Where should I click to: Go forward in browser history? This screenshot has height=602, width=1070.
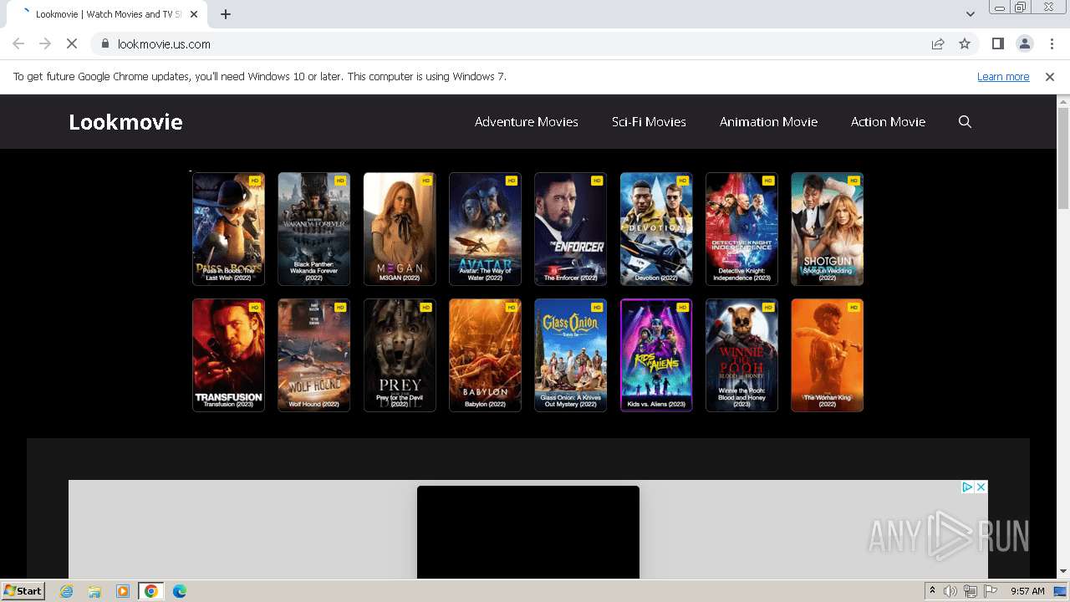click(45, 43)
